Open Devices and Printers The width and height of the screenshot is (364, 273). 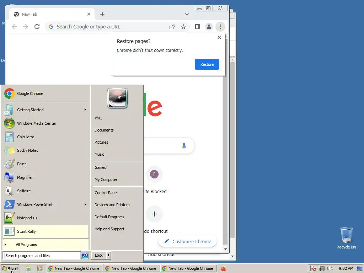click(117, 205)
